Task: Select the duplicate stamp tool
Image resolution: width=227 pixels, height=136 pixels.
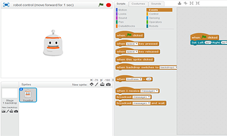Action: 179,3
